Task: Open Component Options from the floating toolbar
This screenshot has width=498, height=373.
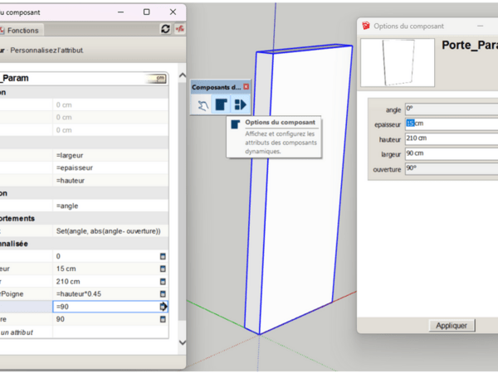Action: pos(221,105)
